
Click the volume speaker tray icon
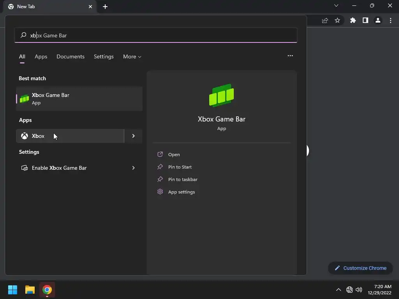pyautogui.click(x=359, y=290)
